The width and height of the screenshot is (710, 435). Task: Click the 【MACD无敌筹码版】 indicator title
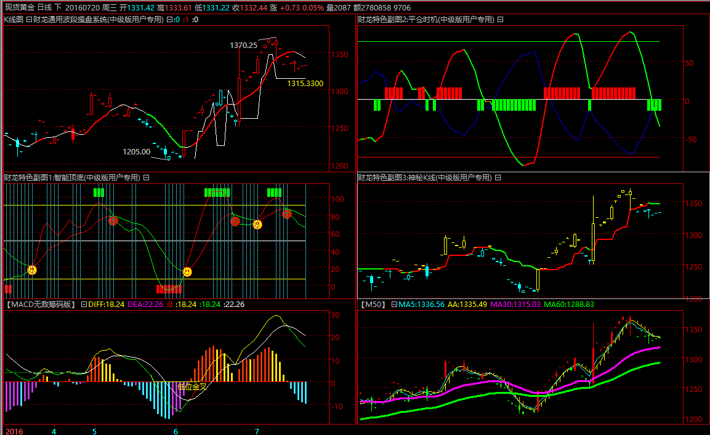pos(41,304)
